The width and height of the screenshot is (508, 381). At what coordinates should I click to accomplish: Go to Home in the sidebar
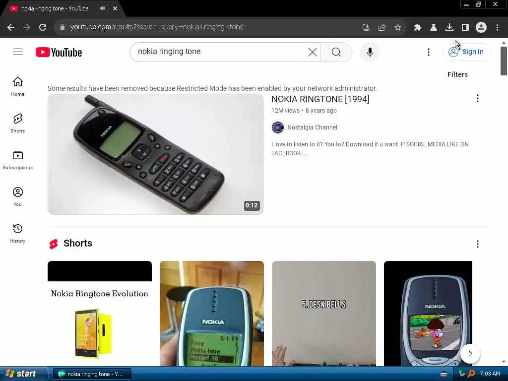tap(17, 86)
